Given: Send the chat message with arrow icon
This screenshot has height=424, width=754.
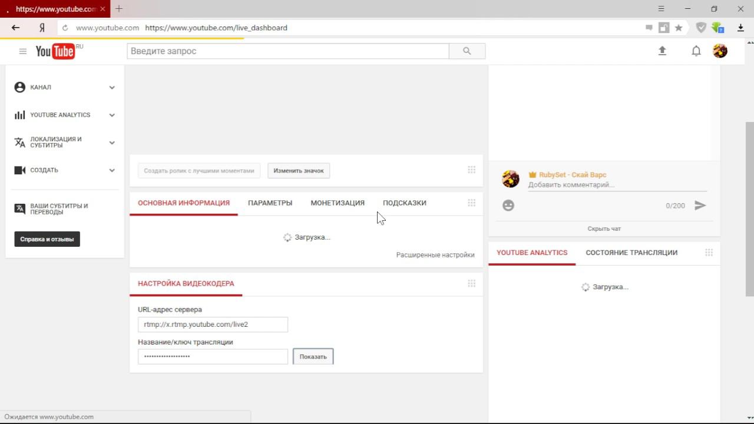Looking at the screenshot, I should pyautogui.click(x=700, y=206).
